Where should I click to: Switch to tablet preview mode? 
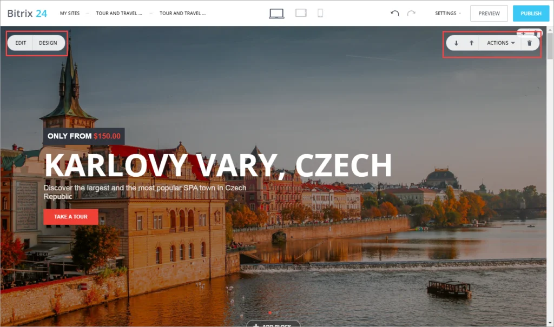[301, 13]
